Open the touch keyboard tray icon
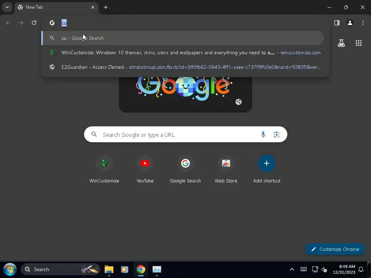Viewport: 371px width, 278px height. [x=304, y=269]
